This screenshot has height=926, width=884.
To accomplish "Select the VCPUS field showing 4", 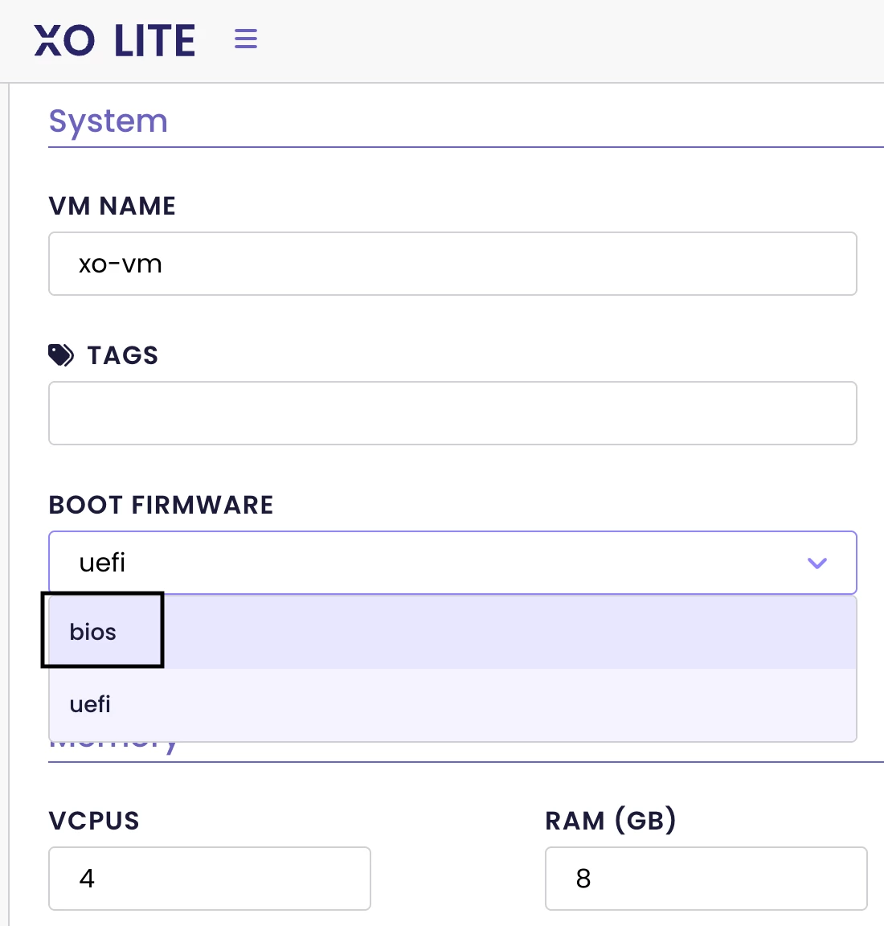I will [210, 879].
